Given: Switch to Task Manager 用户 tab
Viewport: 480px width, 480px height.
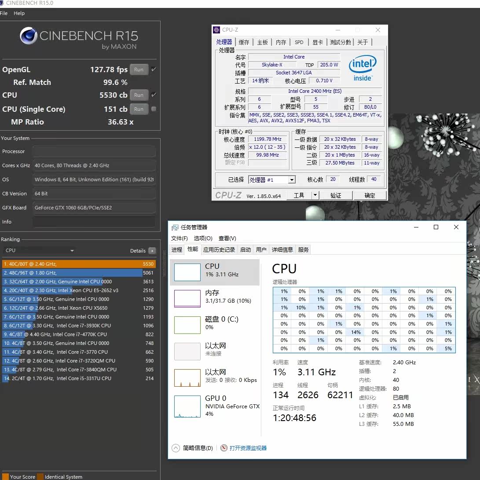Looking at the screenshot, I should point(261,250).
